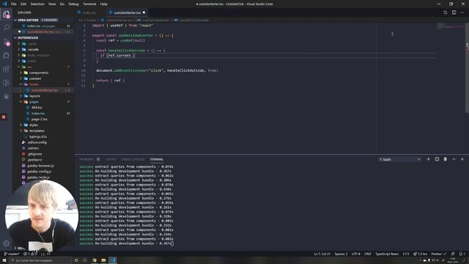Click the master branch indicator in status bar

(x=12, y=254)
